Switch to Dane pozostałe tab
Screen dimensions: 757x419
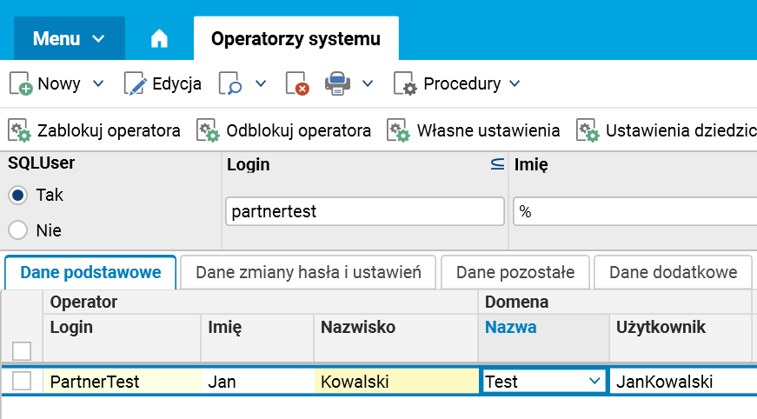[515, 272]
